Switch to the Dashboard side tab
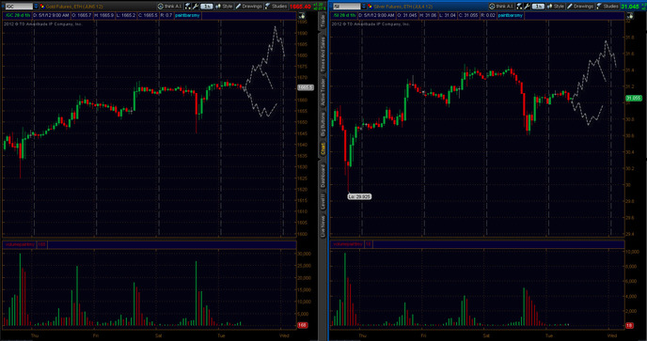 point(323,176)
